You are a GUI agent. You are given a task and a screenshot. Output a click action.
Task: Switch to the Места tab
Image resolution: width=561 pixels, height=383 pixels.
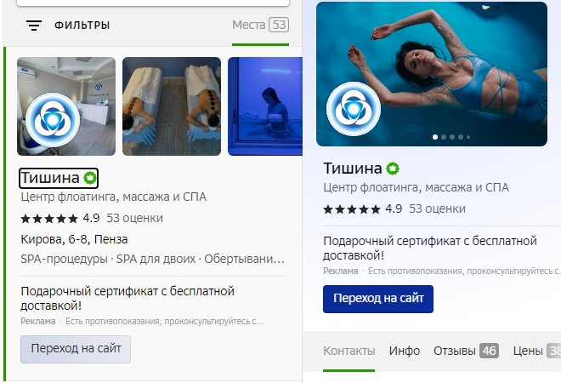click(x=260, y=25)
